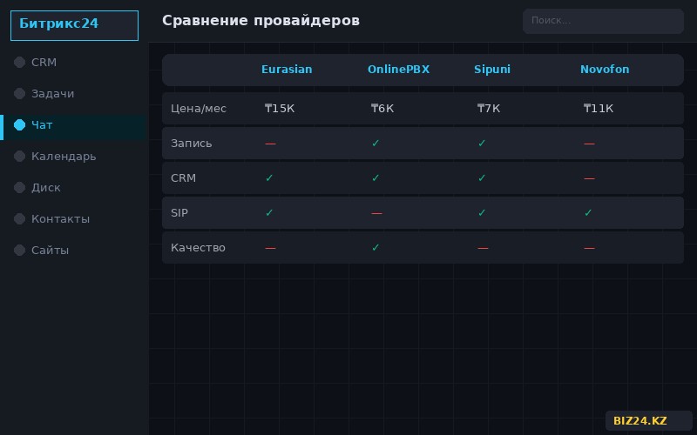Click the SIP row label
Viewport: 697px width, 435px height.
pos(179,212)
